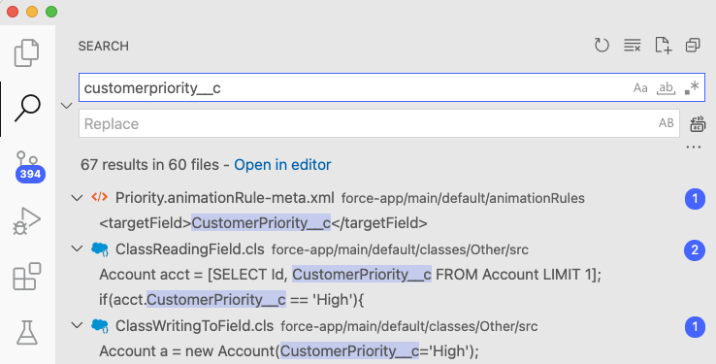Image resolution: width=716 pixels, height=364 pixels.
Task: Toggle Use Regular Expression option
Action: (692, 87)
